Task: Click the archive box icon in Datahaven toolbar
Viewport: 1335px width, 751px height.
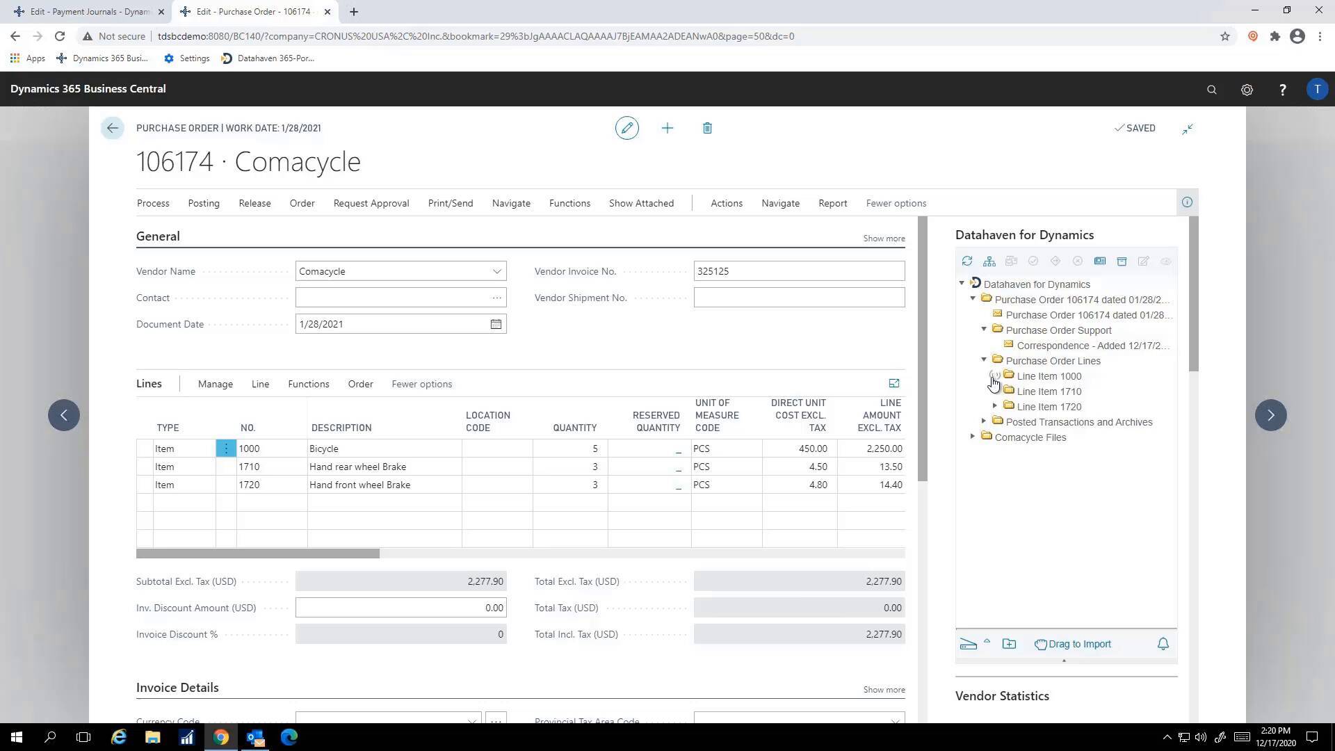Action: pos(1122,261)
